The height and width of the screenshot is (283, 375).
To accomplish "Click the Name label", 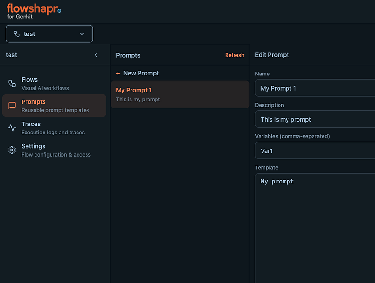I will coord(262,74).
